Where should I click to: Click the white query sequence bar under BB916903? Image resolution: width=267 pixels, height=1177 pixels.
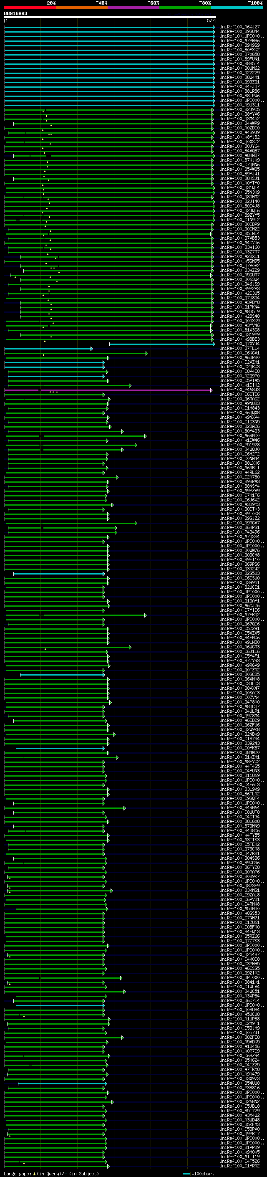point(110,17)
